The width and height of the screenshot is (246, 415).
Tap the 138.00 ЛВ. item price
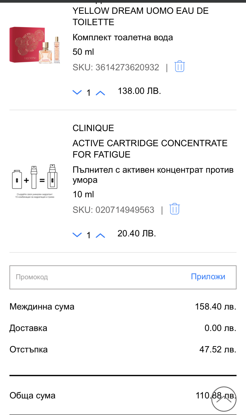pos(139,91)
